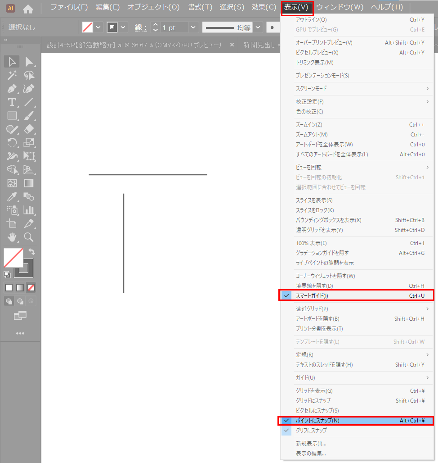Click ズームイン(Z) to zoom in
The width and height of the screenshot is (438, 463).
[x=309, y=125]
